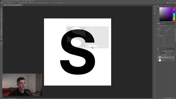Switch to the Adjustments tab
This screenshot has width=176, height=99.
164,24
